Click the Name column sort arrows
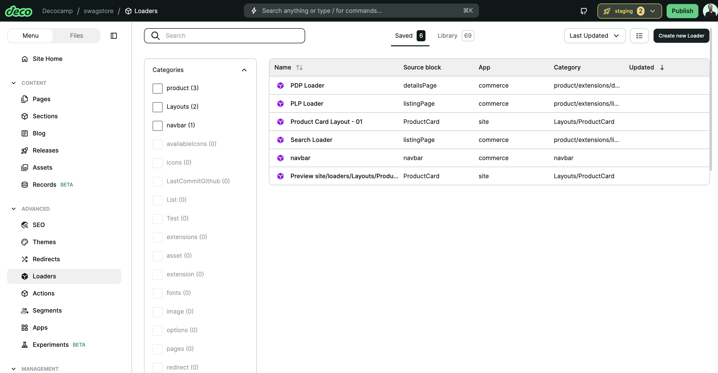The height and width of the screenshot is (373, 718). [x=299, y=67]
